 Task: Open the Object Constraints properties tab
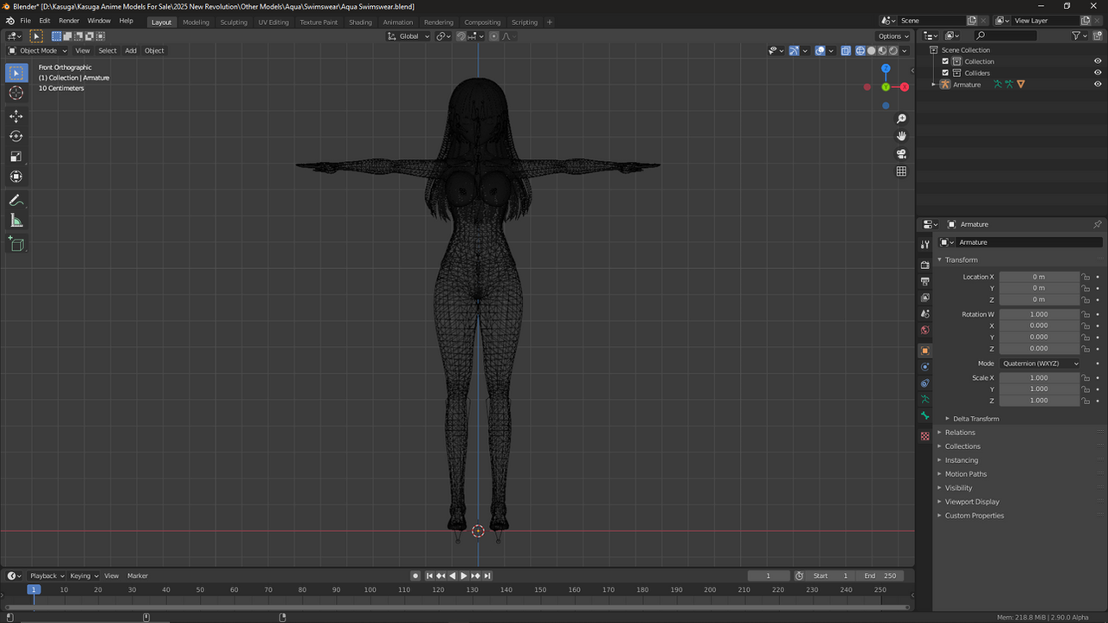(924, 383)
